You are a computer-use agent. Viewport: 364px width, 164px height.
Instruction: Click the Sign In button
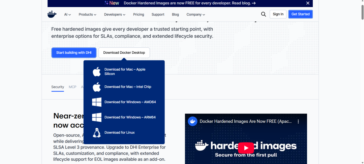click(x=278, y=14)
